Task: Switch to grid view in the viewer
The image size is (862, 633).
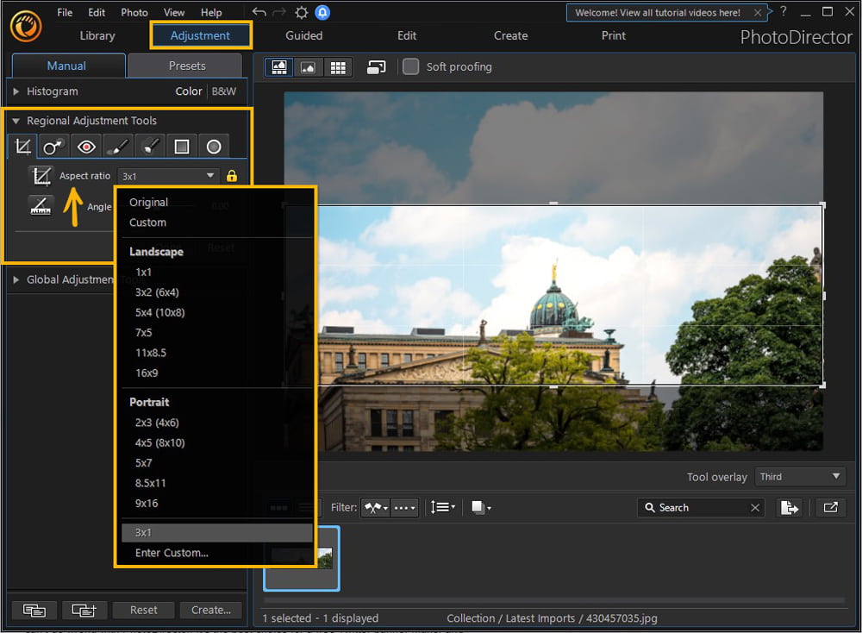Action: [x=338, y=66]
